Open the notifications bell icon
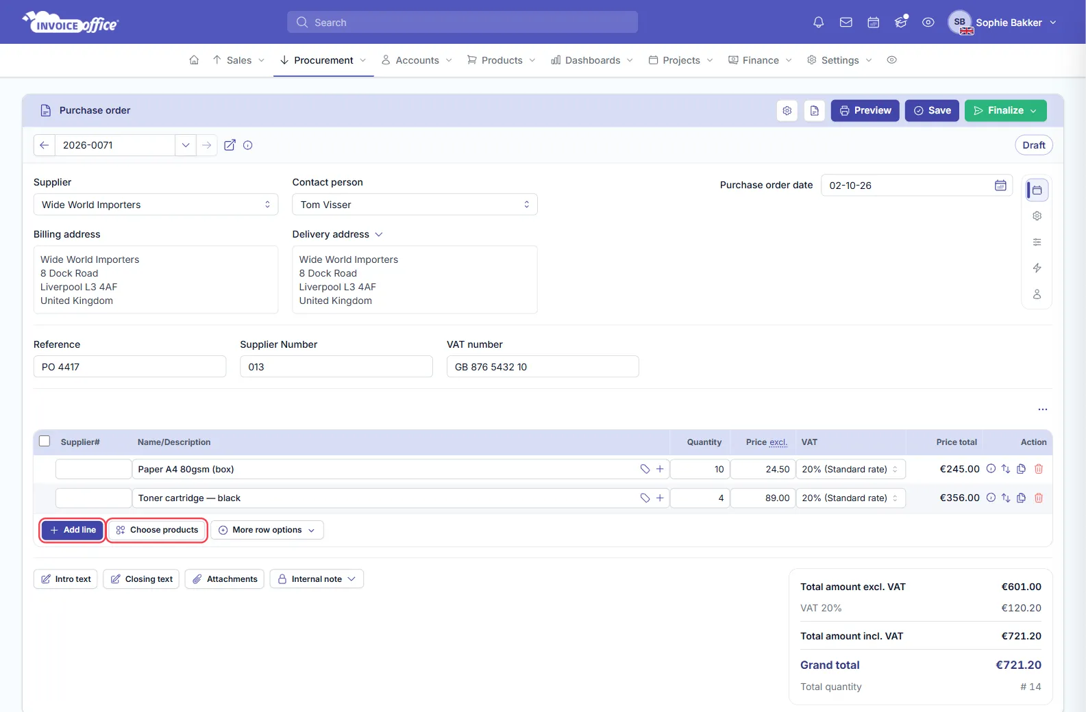Screen dimensions: 1086x712 (818, 23)
